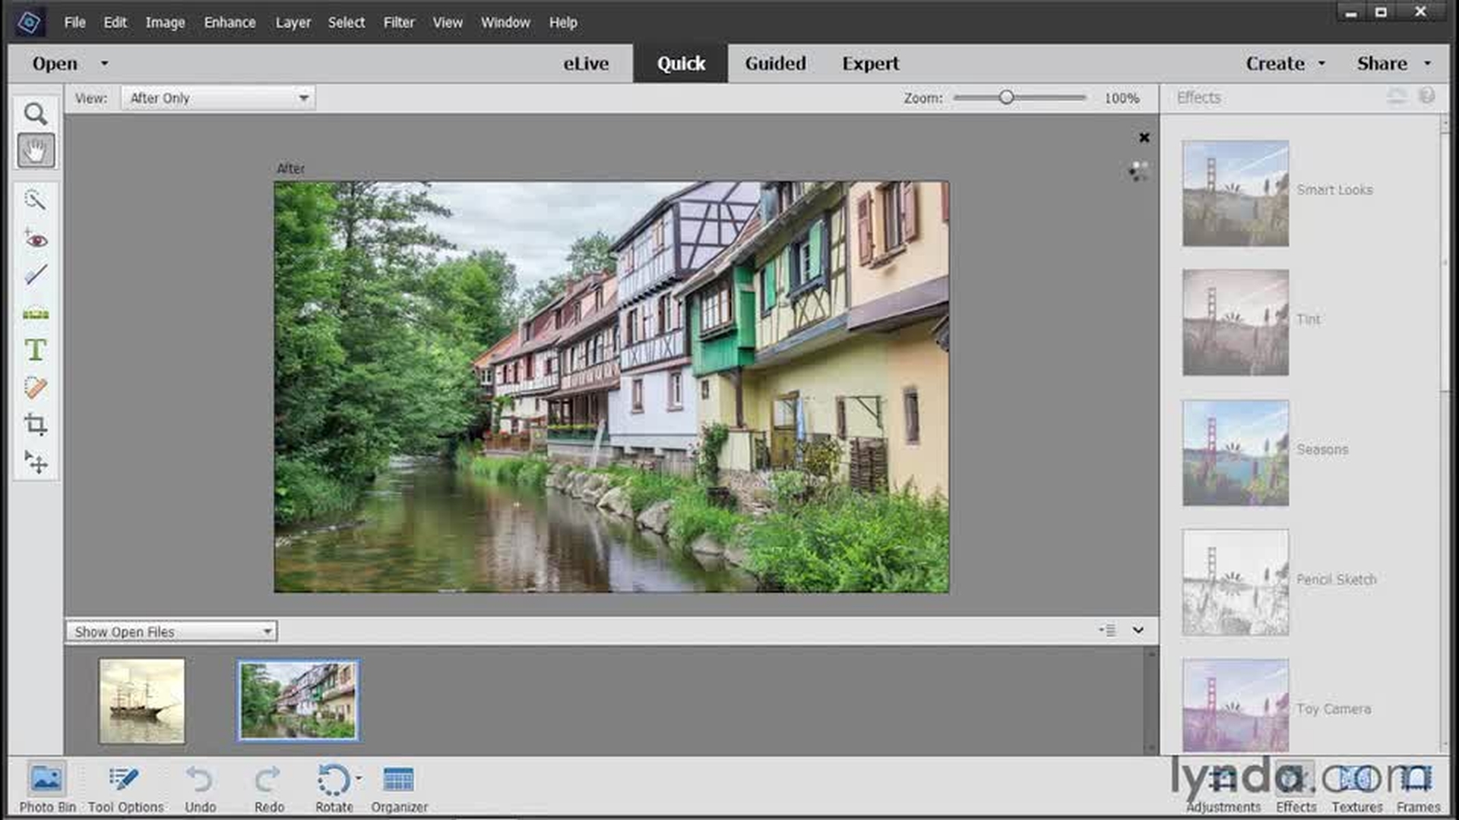The image size is (1459, 820).
Task: Open the View mode dropdown
Action: (217, 98)
